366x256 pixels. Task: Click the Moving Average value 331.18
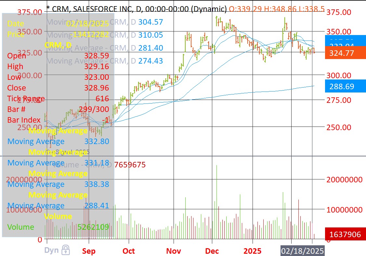(x=97, y=163)
